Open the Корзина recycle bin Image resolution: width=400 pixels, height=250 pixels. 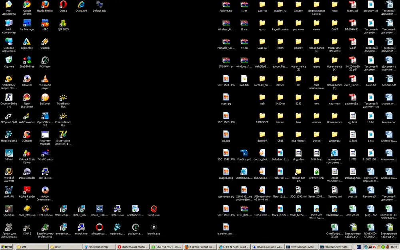pos(9,60)
